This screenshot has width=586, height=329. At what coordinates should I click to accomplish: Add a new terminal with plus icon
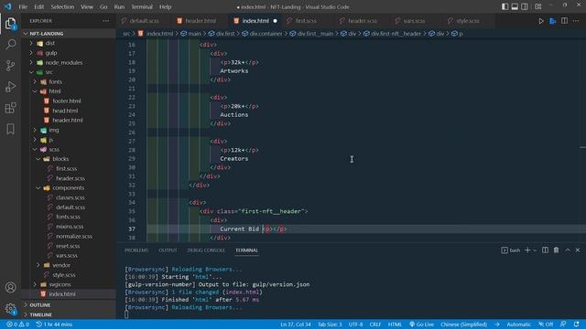point(527,249)
